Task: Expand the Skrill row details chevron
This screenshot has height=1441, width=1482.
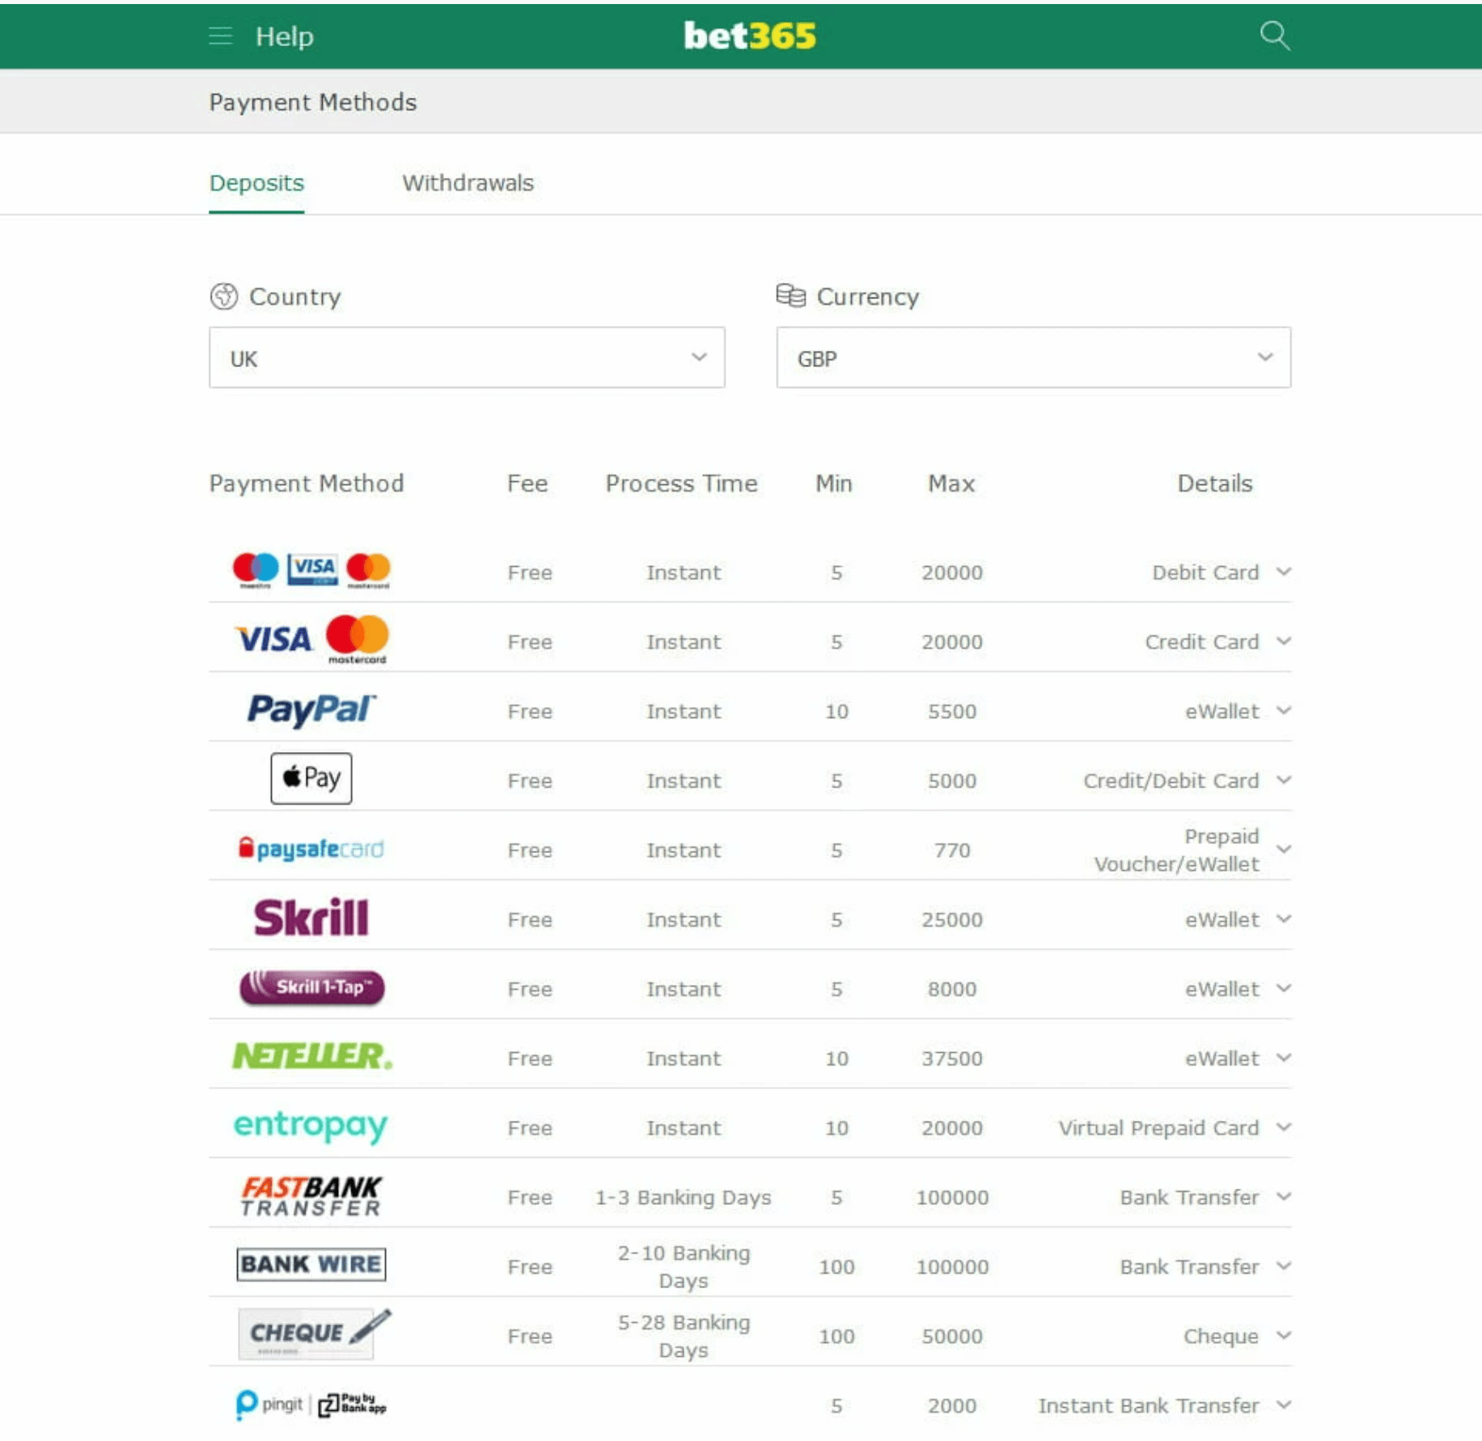Action: click(1283, 919)
